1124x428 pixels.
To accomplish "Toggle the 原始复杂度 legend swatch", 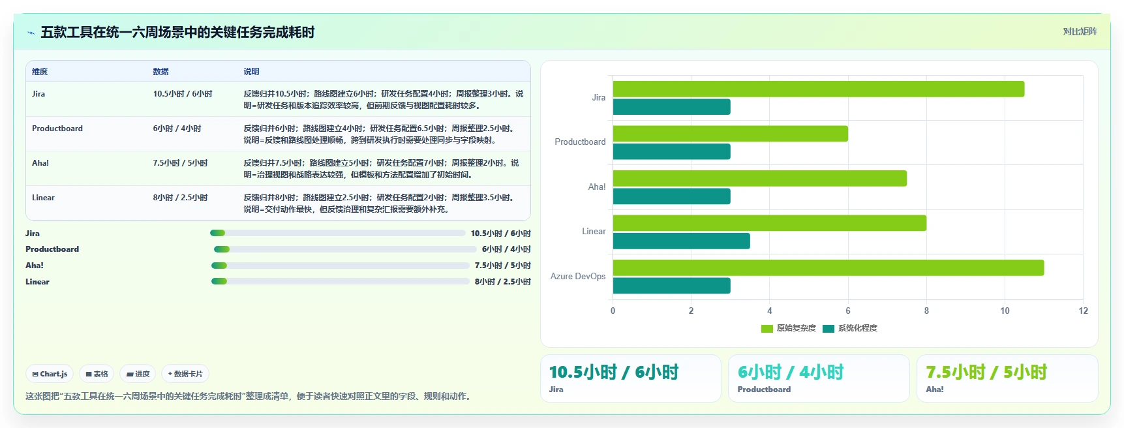I will tap(767, 329).
